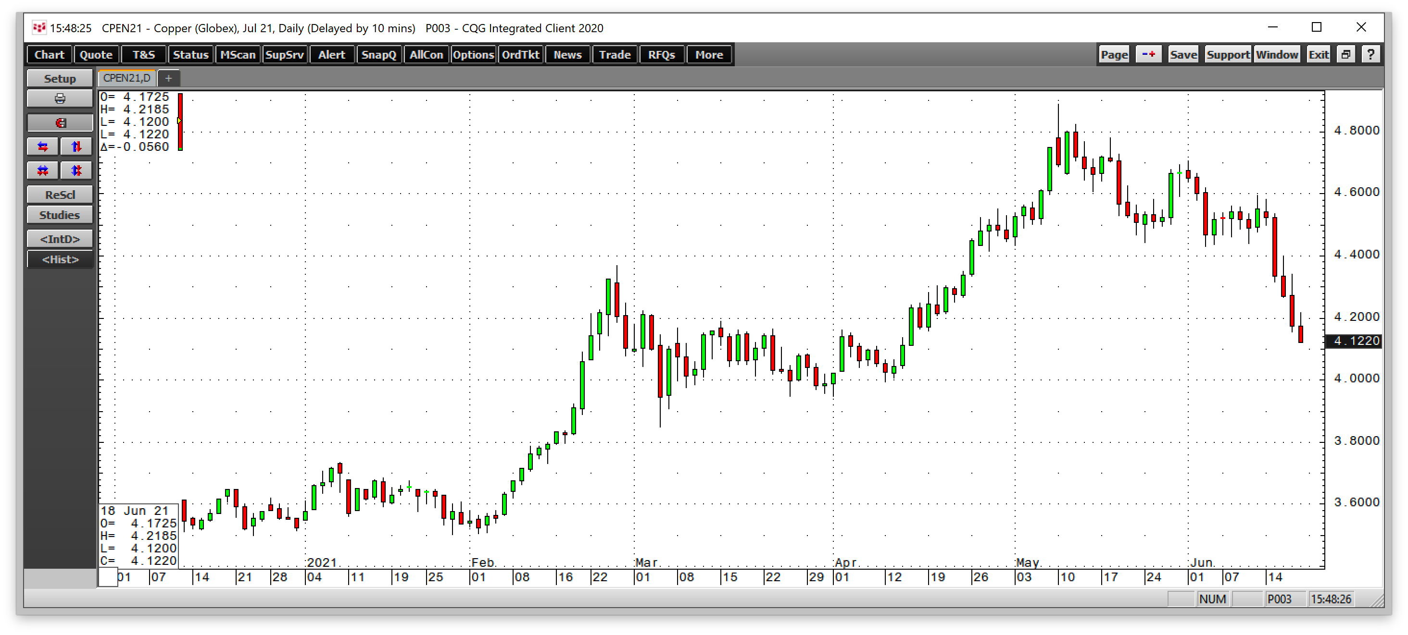Click the printer icon in sidebar

coord(60,99)
